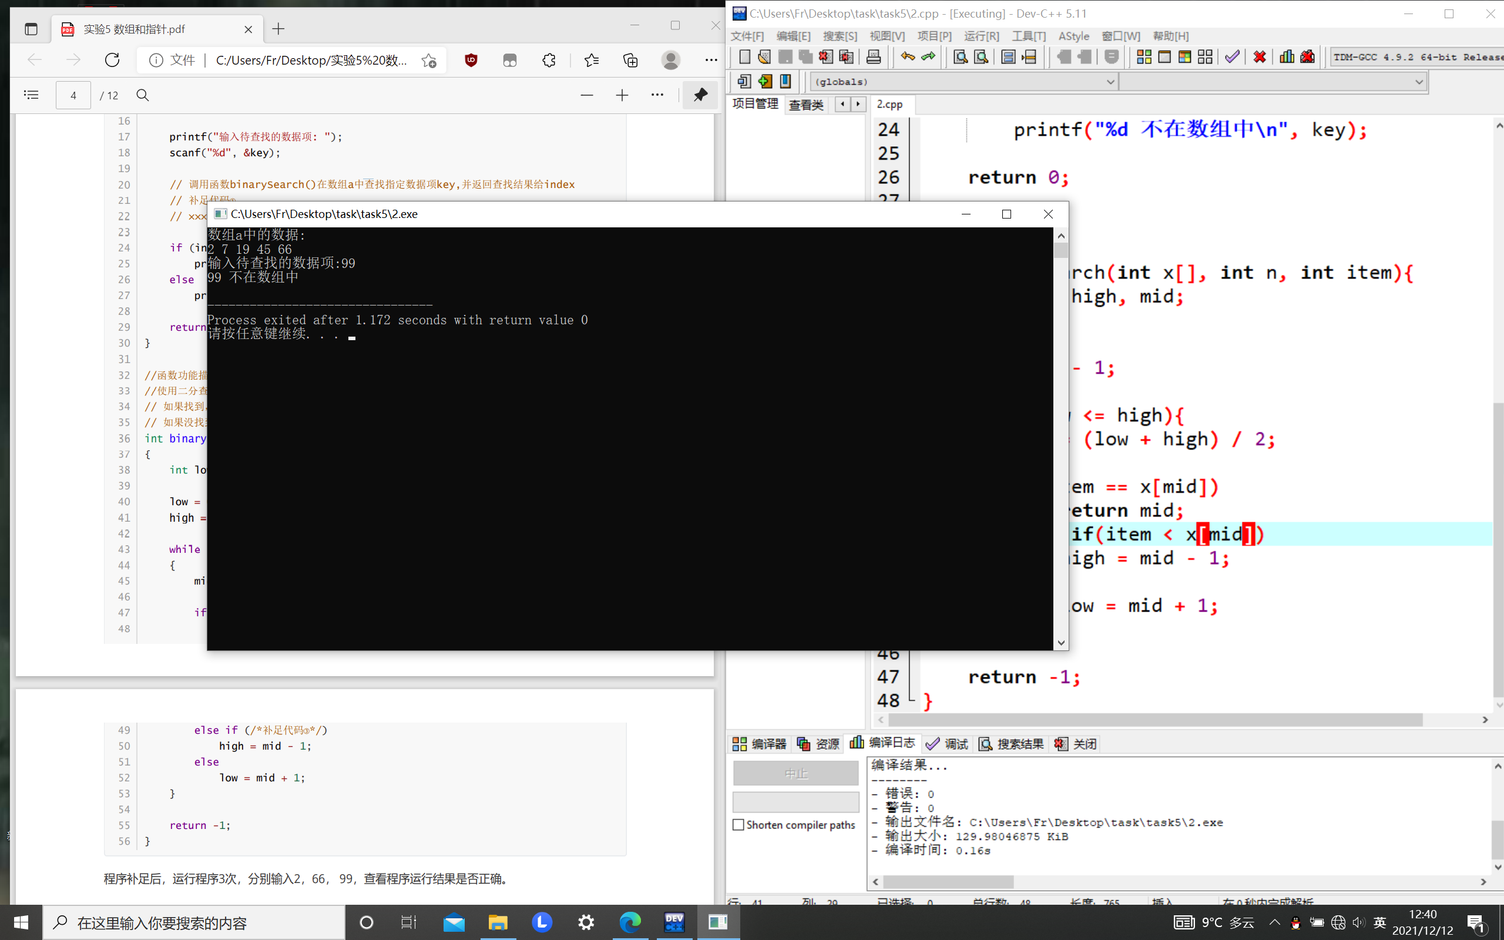The height and width of the screenshot is (940, 1504).
Task: Open the uBlock Origin extension icon
Action: (x=471, y=61)
